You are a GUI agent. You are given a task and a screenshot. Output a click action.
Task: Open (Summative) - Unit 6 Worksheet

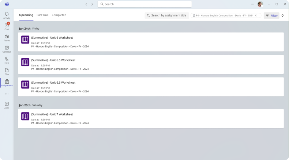coord(151,42)
